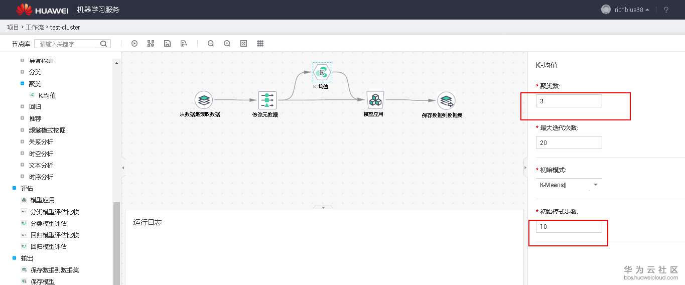Fit canvas to screen icon

244,44
